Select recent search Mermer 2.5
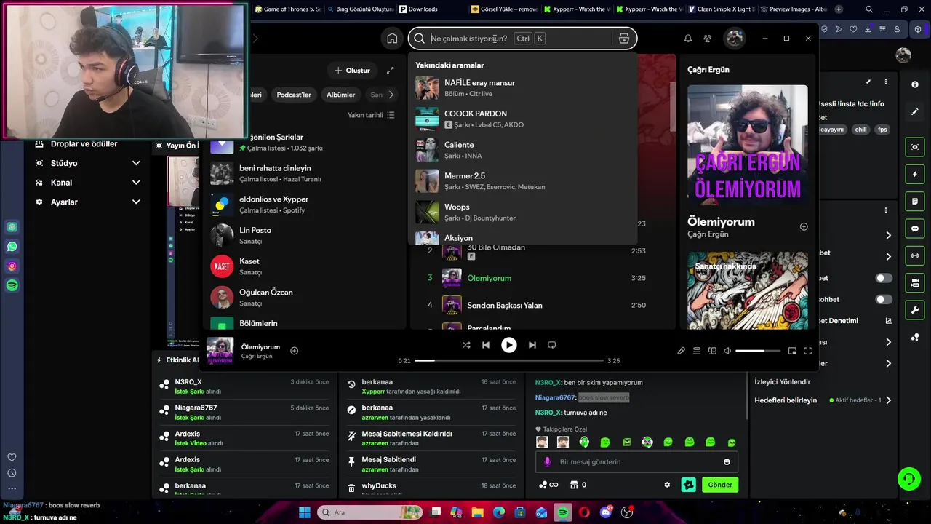This screenshot has width=931, height=524. [x=524, y=181]
